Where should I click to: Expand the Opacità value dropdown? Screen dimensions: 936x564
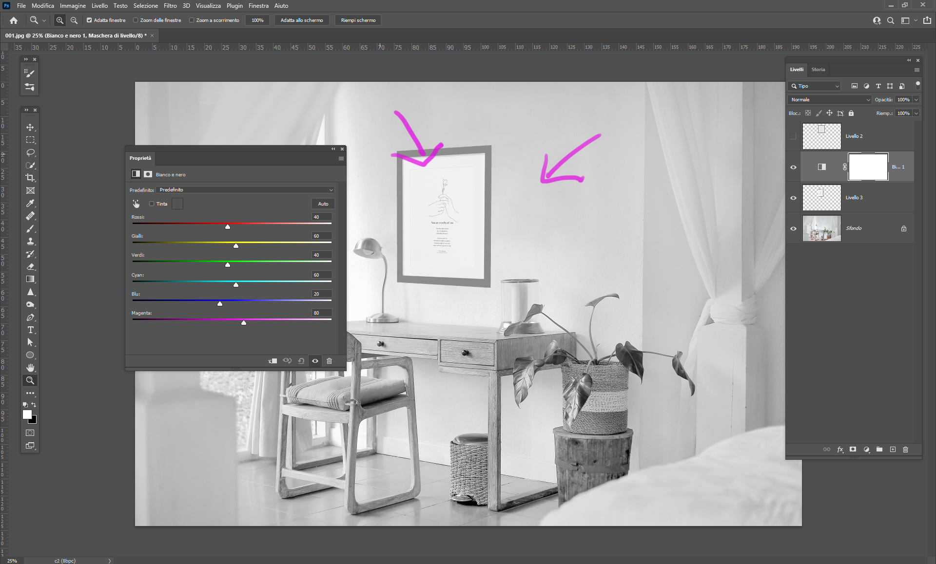916,99
